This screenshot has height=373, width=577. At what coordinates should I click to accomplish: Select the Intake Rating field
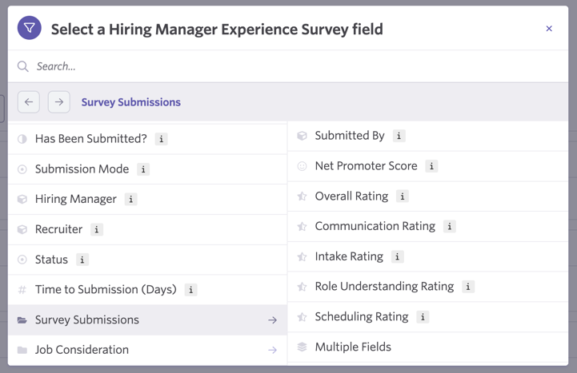428,256
